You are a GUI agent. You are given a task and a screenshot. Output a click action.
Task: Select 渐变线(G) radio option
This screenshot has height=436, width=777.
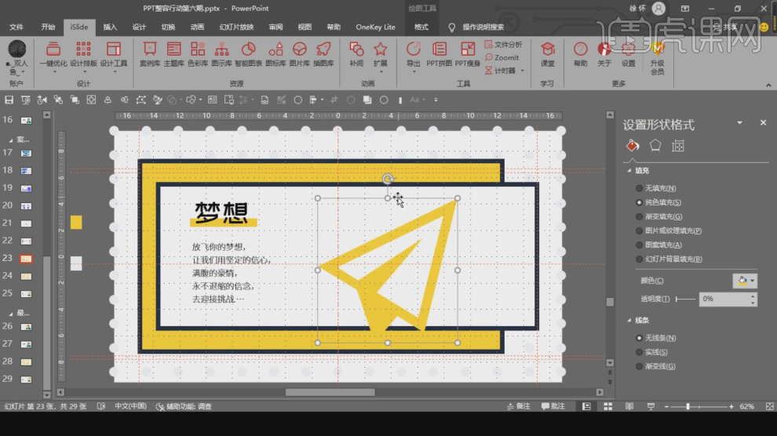655,366
